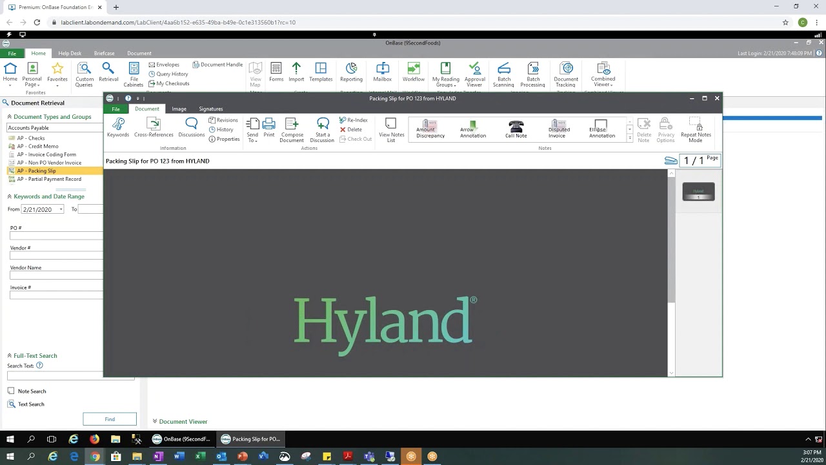Open the Approval Viewer icon
This screenshot has width=826, height=465.
tap(474, 75)
